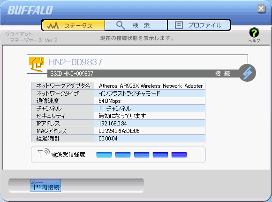Click the magnifying glass search icon
The width and height of the screenshot is (272, 202).
coord(121,25)
